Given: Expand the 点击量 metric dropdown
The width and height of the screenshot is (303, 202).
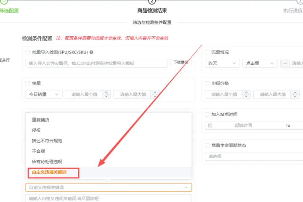Looking at the screenshot, I should [260, 63].
